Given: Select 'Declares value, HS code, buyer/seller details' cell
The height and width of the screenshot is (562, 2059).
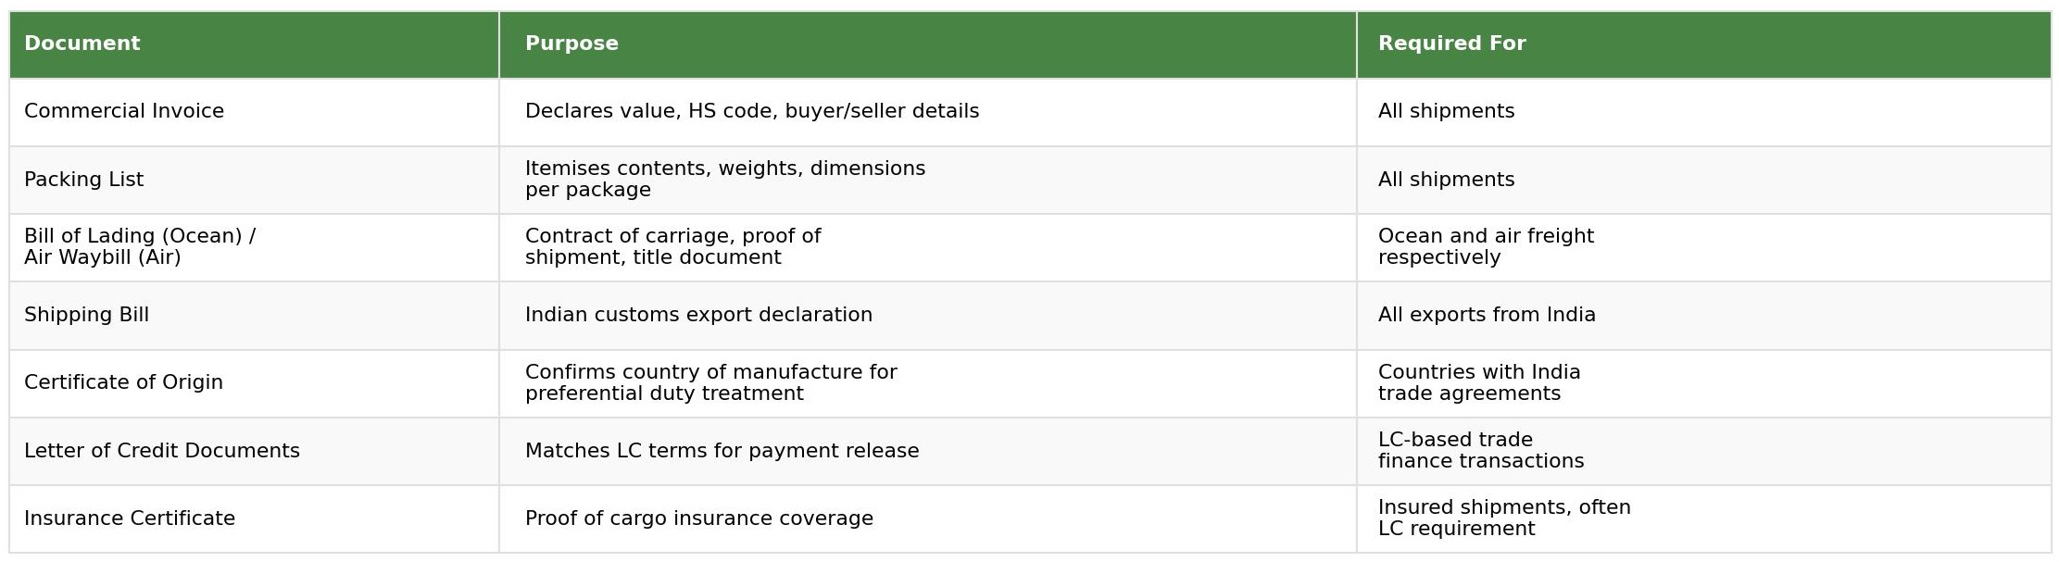Looking at the screenshot, I should pyautogui.click(x=928, y=112).
